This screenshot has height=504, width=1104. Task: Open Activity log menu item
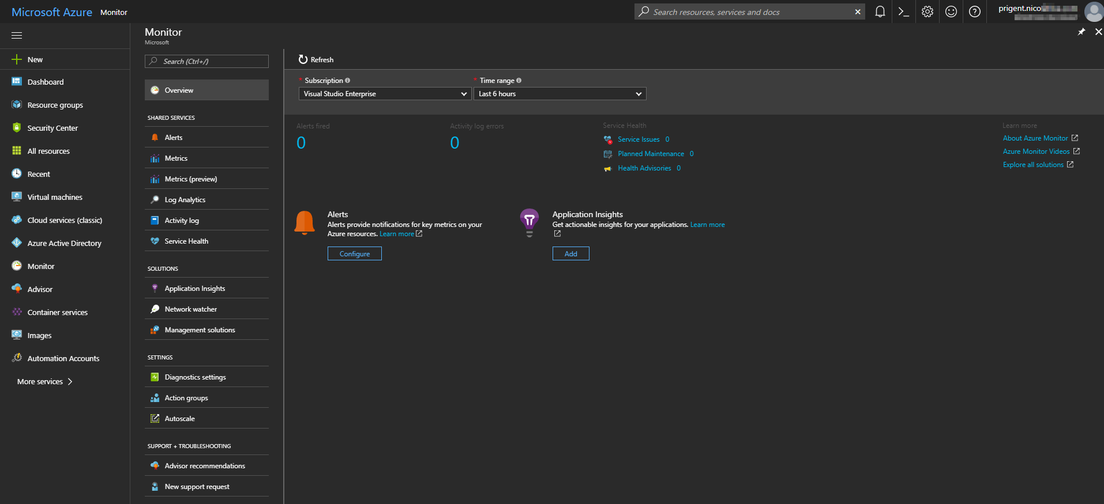[x=206, y=220]
